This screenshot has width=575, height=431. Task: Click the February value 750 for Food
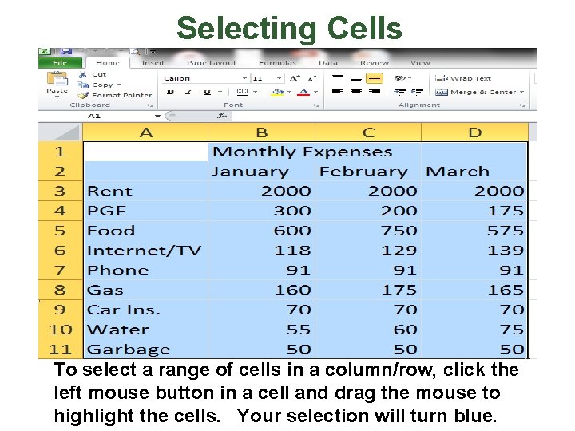point(368,231)
